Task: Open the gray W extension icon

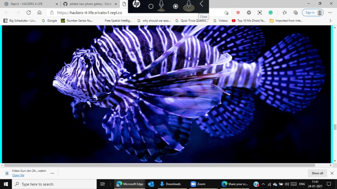Action: [x=249, y=13]
